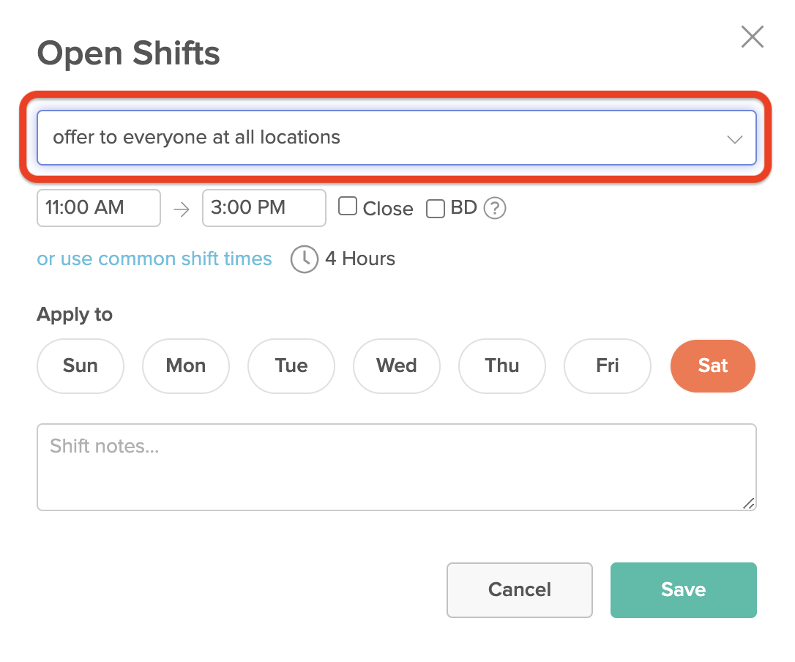The image size is (795, 662).
Task: Enable the Close checkbox
Action: [348, 207]
